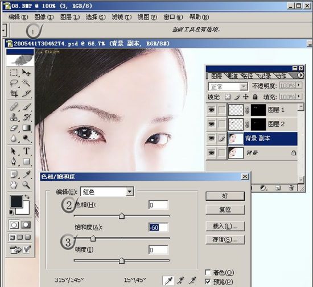Image resolution: width=313 pixels, height=287 pixels.
Task: Toggle lock all
Action: point(255,97)
